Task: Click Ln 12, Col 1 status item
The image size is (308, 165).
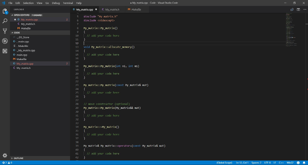Action: coord(242,163)
